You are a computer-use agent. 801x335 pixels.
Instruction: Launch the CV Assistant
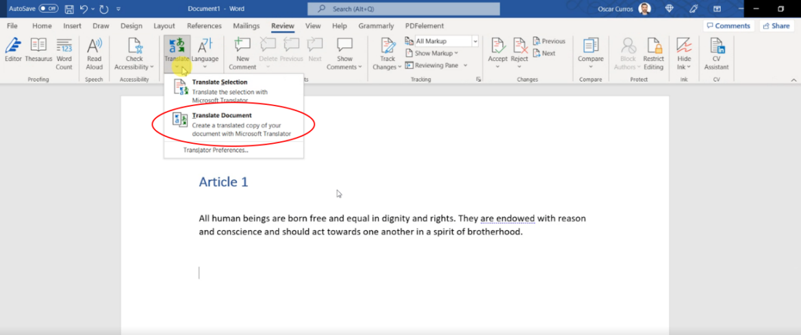[x=716, y=53]
